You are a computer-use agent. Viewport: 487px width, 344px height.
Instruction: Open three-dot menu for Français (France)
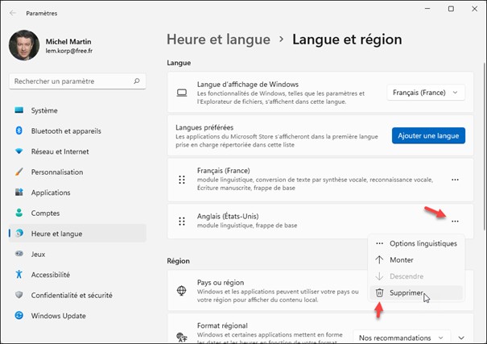pyautogui.click(x=455, y=180)
